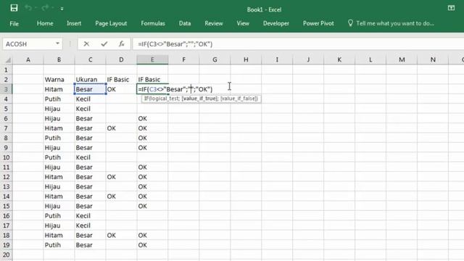464x261 pixels.
Task: Confirm formula with Enter checkmark icon
Action: [x=104, y=44]
